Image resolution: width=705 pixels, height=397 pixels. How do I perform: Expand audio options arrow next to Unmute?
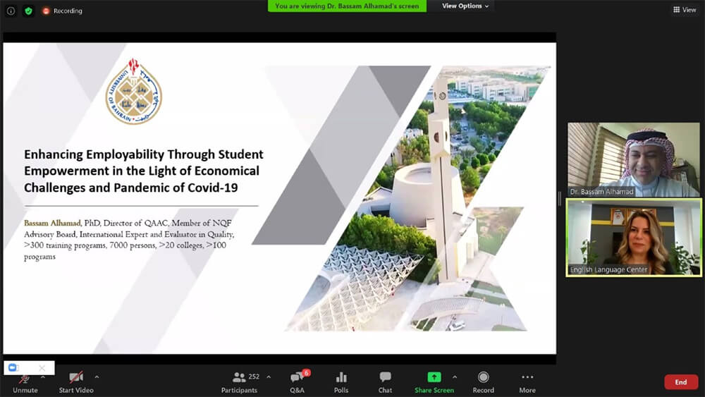[x=43, y=377]
